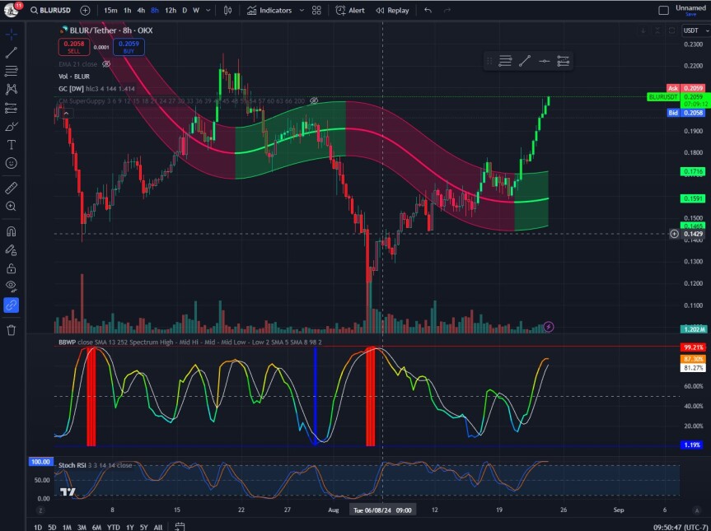
Task: Select the brush drawing tool
Action: click(12, 127)
